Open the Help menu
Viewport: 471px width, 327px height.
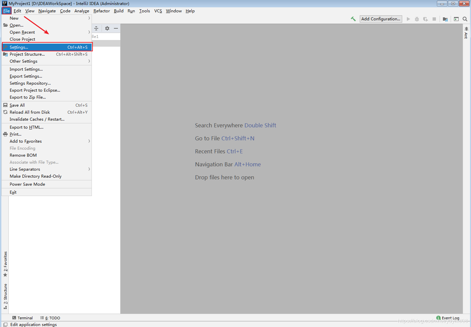(x=190, y=11)
